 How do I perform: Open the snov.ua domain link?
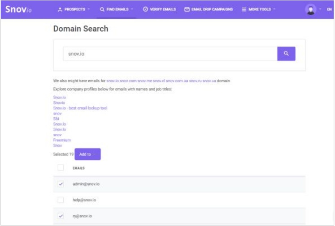click(209, 81)
